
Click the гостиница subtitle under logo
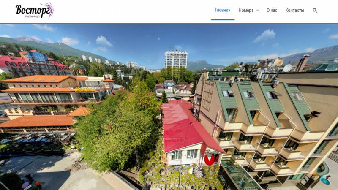point(33,16)
